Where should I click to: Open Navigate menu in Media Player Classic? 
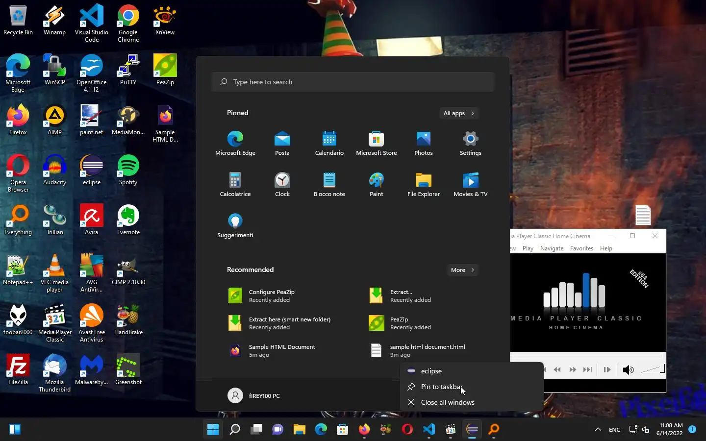552,248
